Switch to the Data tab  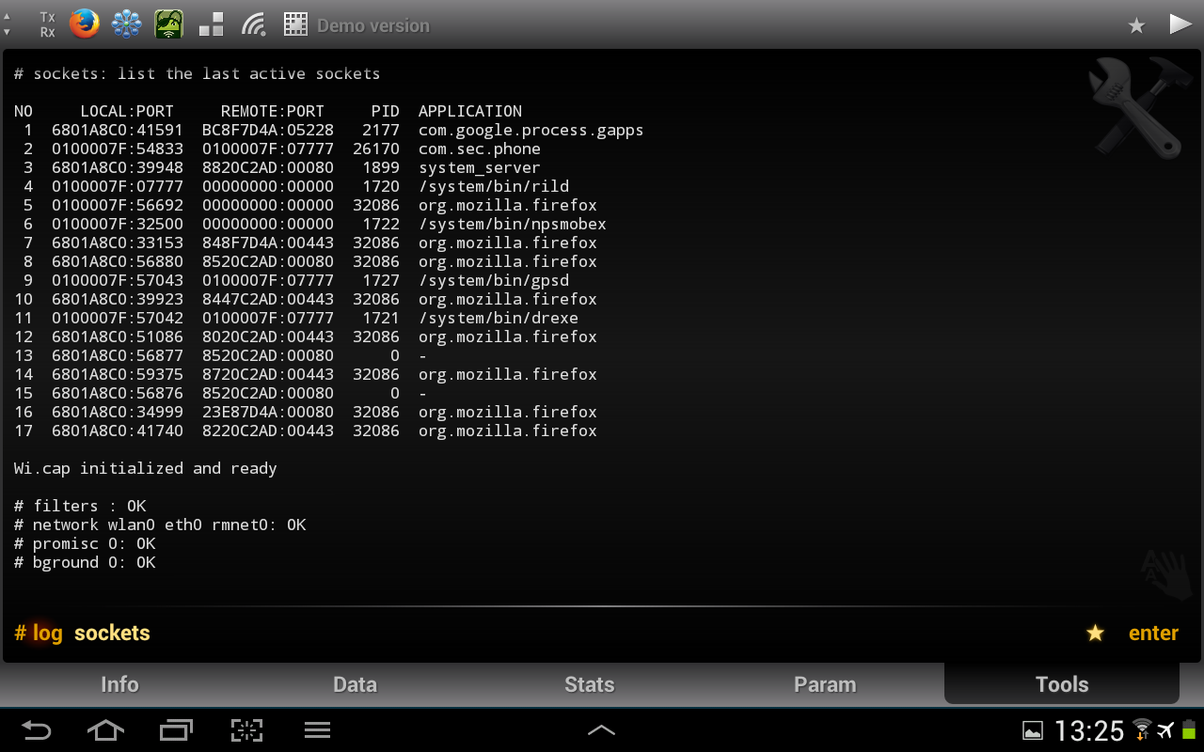pos(355,684)
